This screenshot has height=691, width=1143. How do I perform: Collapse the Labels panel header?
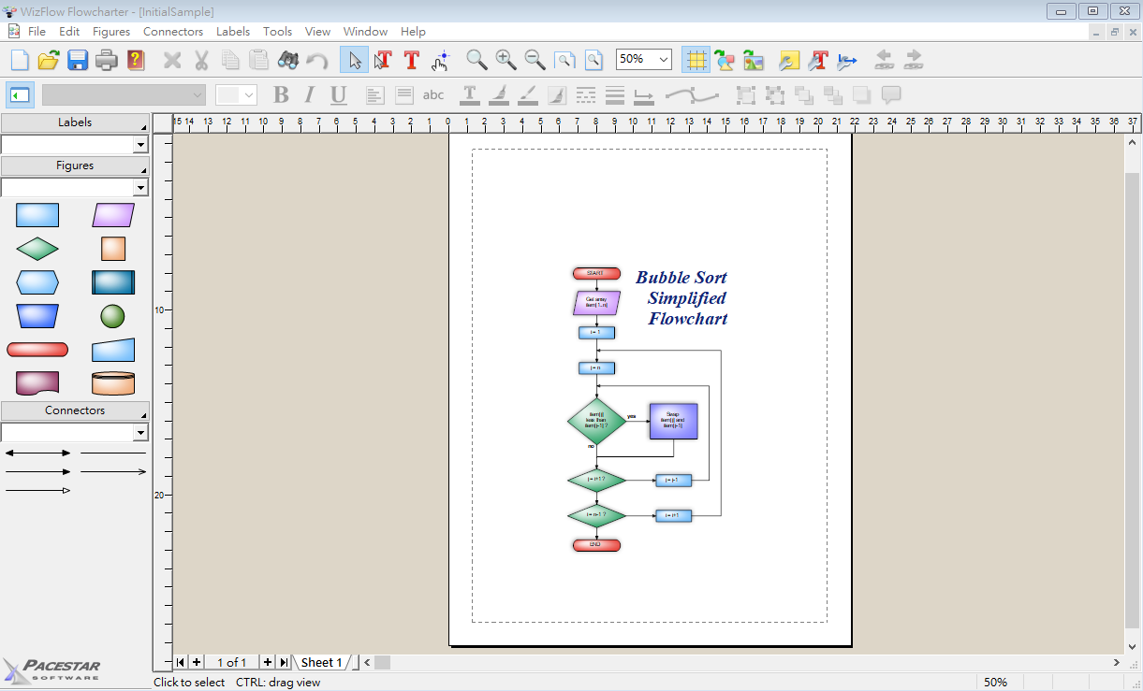75,122
